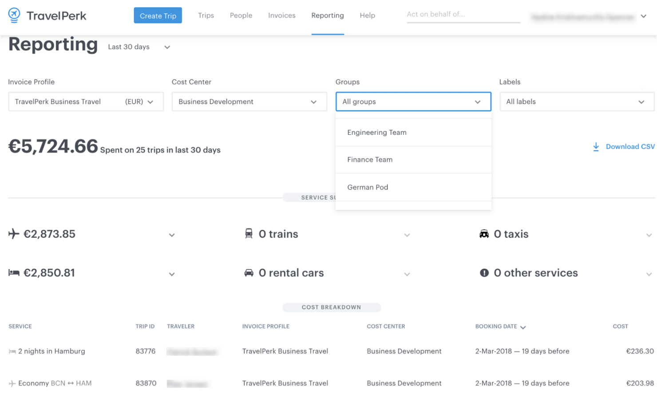Click the bed icon in Hamburg nights row
This screenshot has width=657, height=401.
click(12, 351)
